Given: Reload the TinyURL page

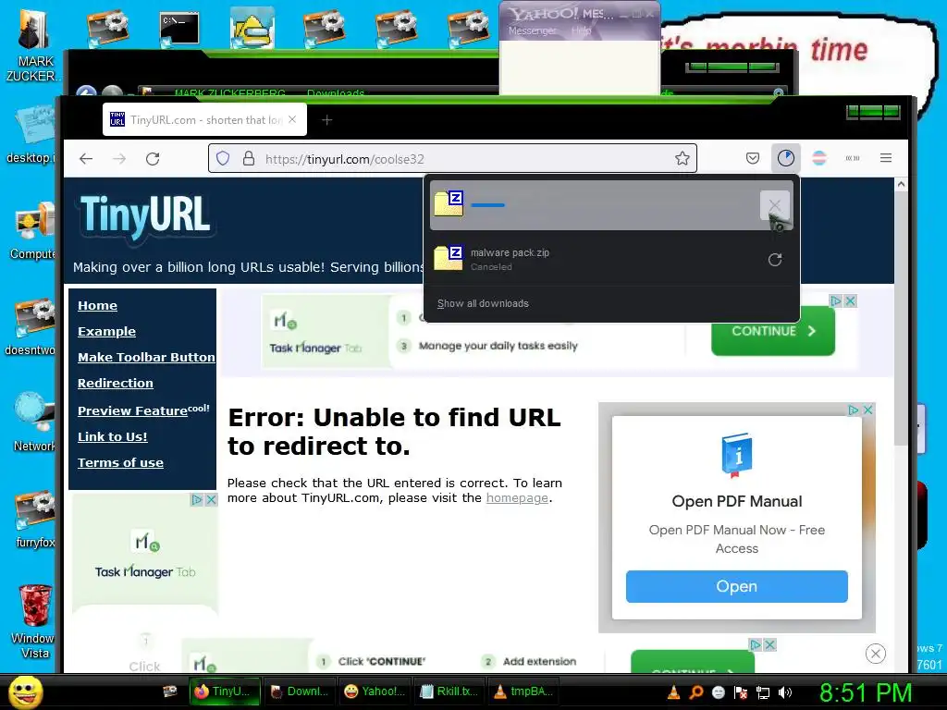Looking at the screenshot, I should click(x=153, y=159).
